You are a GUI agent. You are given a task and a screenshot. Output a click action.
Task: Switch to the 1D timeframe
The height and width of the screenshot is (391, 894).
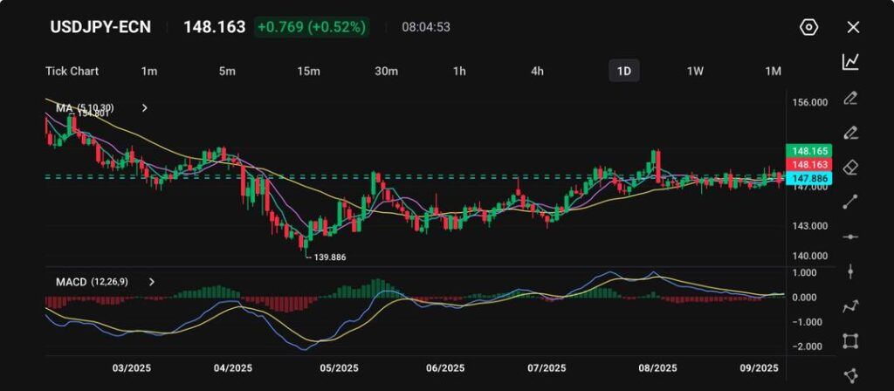pos(623,71)
